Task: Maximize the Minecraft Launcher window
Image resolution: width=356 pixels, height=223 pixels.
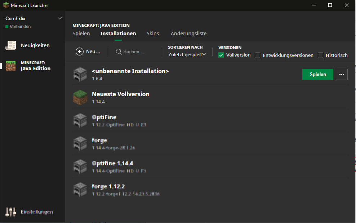Action: (330, 5)
